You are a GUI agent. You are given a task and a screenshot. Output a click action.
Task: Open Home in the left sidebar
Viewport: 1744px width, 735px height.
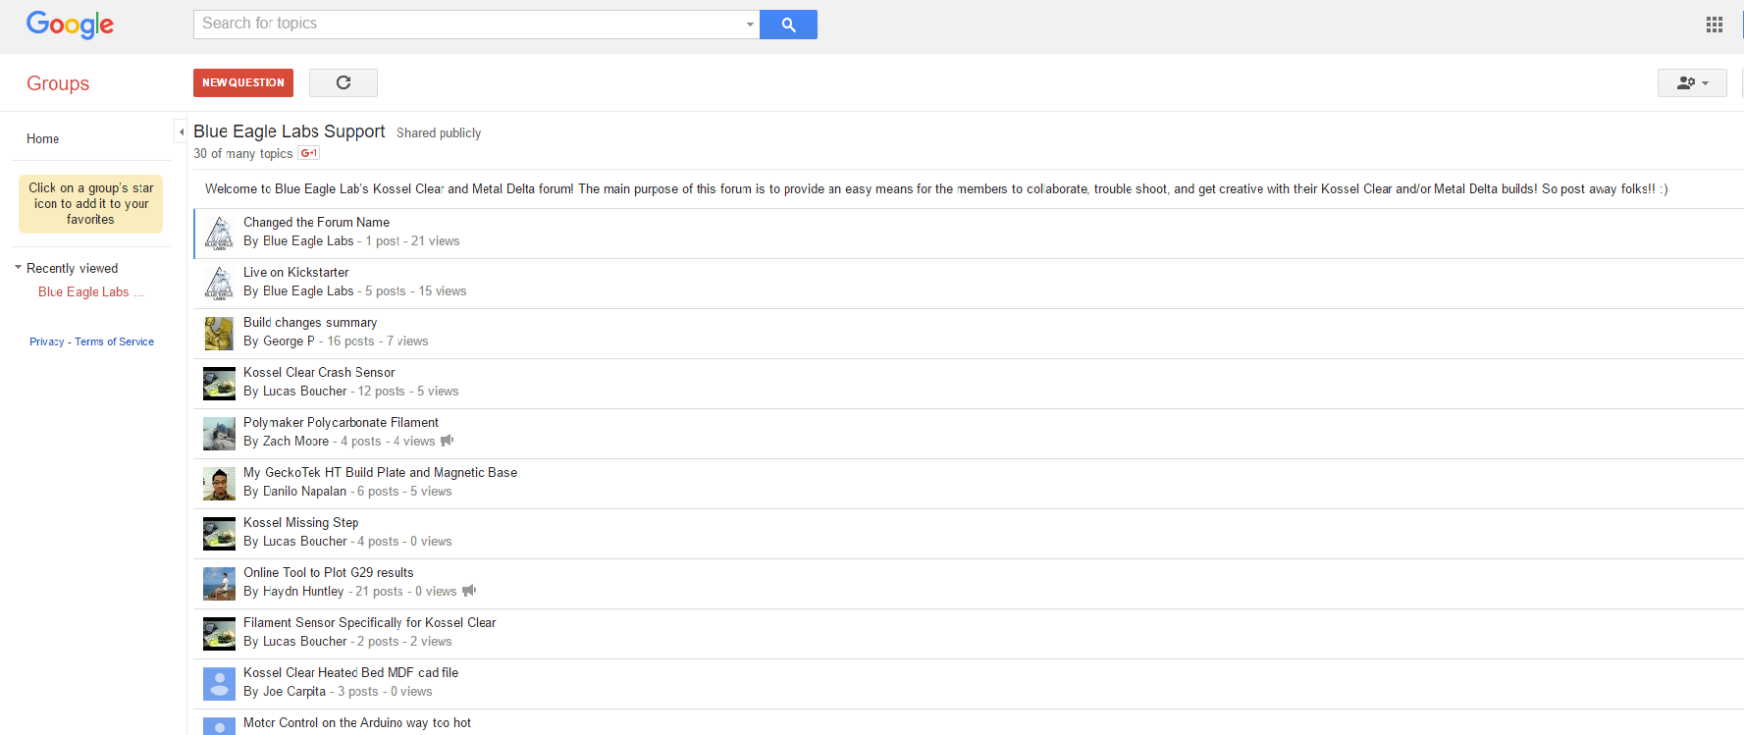click(42, 138)
